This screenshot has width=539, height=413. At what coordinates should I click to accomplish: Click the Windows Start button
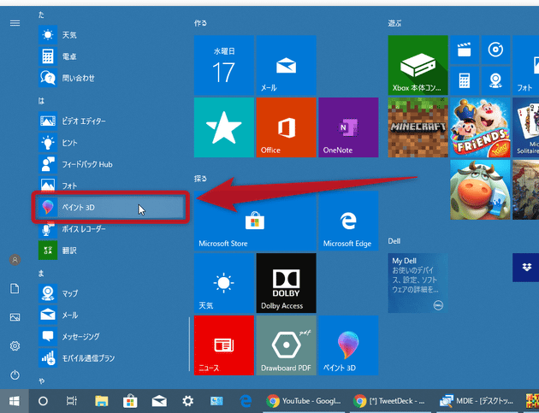(15, 401)
